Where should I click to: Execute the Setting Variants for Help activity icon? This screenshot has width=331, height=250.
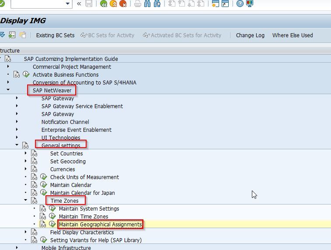tap(43, 240)
